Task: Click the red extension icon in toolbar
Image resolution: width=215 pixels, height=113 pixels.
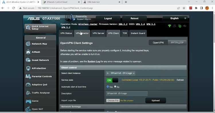Action: click(x=191, y=8)
